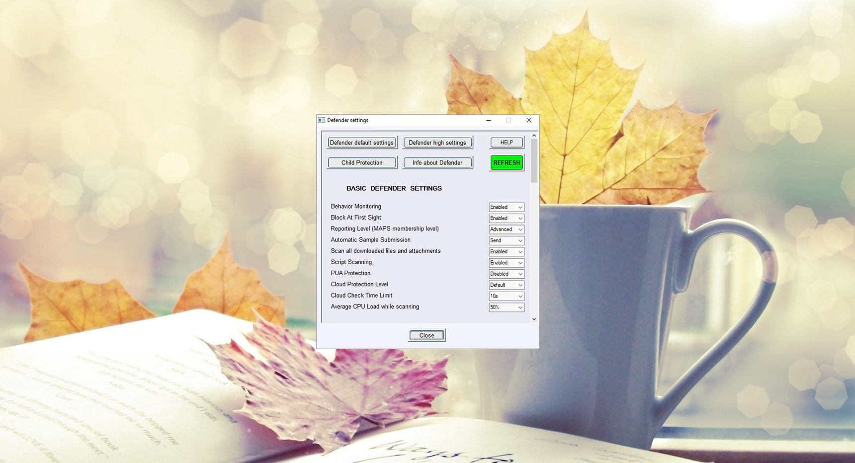Click the BASIC DEFENDER SETTINGS heading
Viewport: 855px width, 463px height.
pyautogui.click(x=394, y=188)
